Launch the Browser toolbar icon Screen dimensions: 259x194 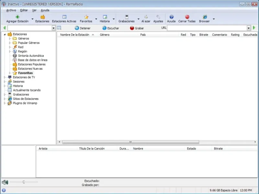(x=205, y=17)
